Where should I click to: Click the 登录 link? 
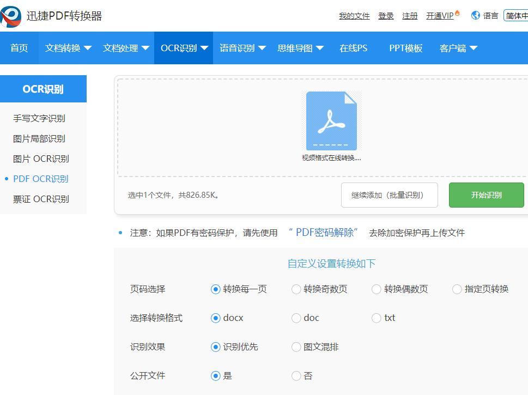click(x=386, y=16)
